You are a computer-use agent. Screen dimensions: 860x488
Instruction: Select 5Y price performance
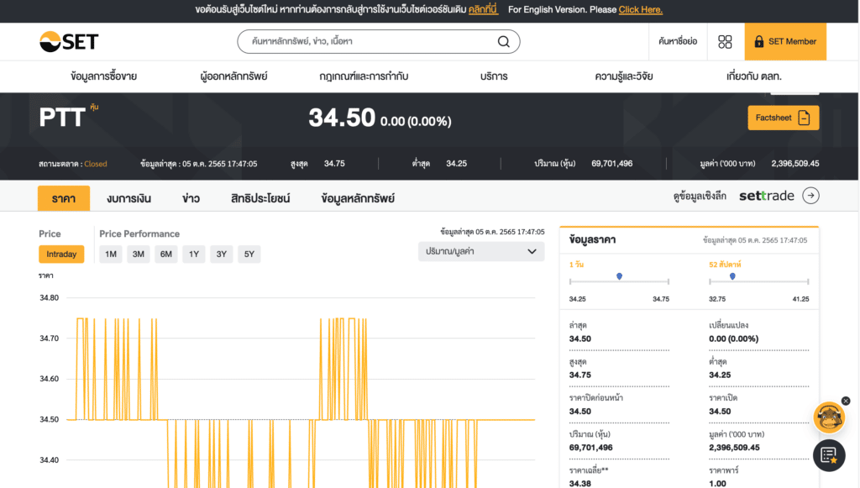click(249, 254)
